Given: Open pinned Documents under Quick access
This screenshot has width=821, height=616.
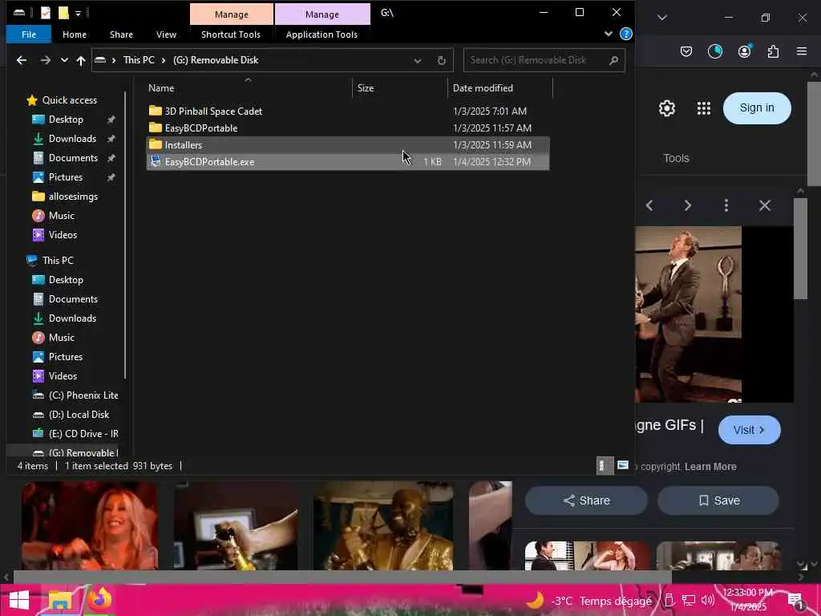Looking at the screenshot, I should 73,158.
